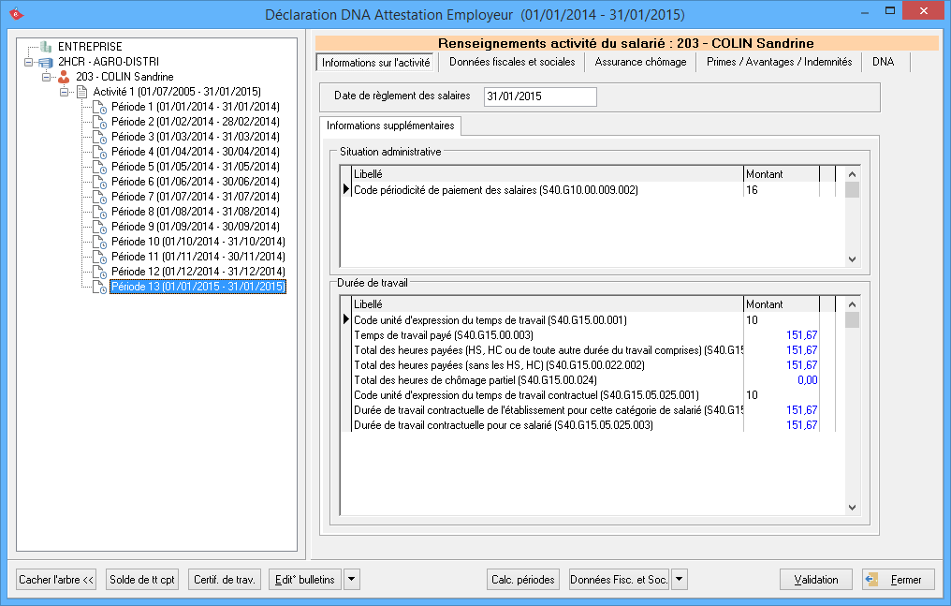The image size is (951, 606).
Task: Open dropdown arrow next to Edit° bulletins
Action: tap(351, 580)
